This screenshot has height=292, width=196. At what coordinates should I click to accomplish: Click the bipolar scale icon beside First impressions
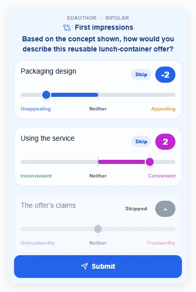[67, 28]
